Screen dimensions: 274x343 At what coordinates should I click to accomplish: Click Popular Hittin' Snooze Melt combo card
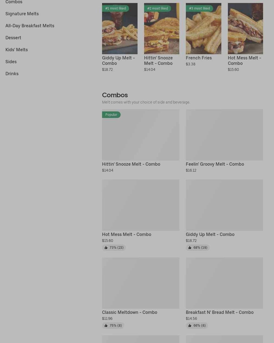click(x=141, y=135)
